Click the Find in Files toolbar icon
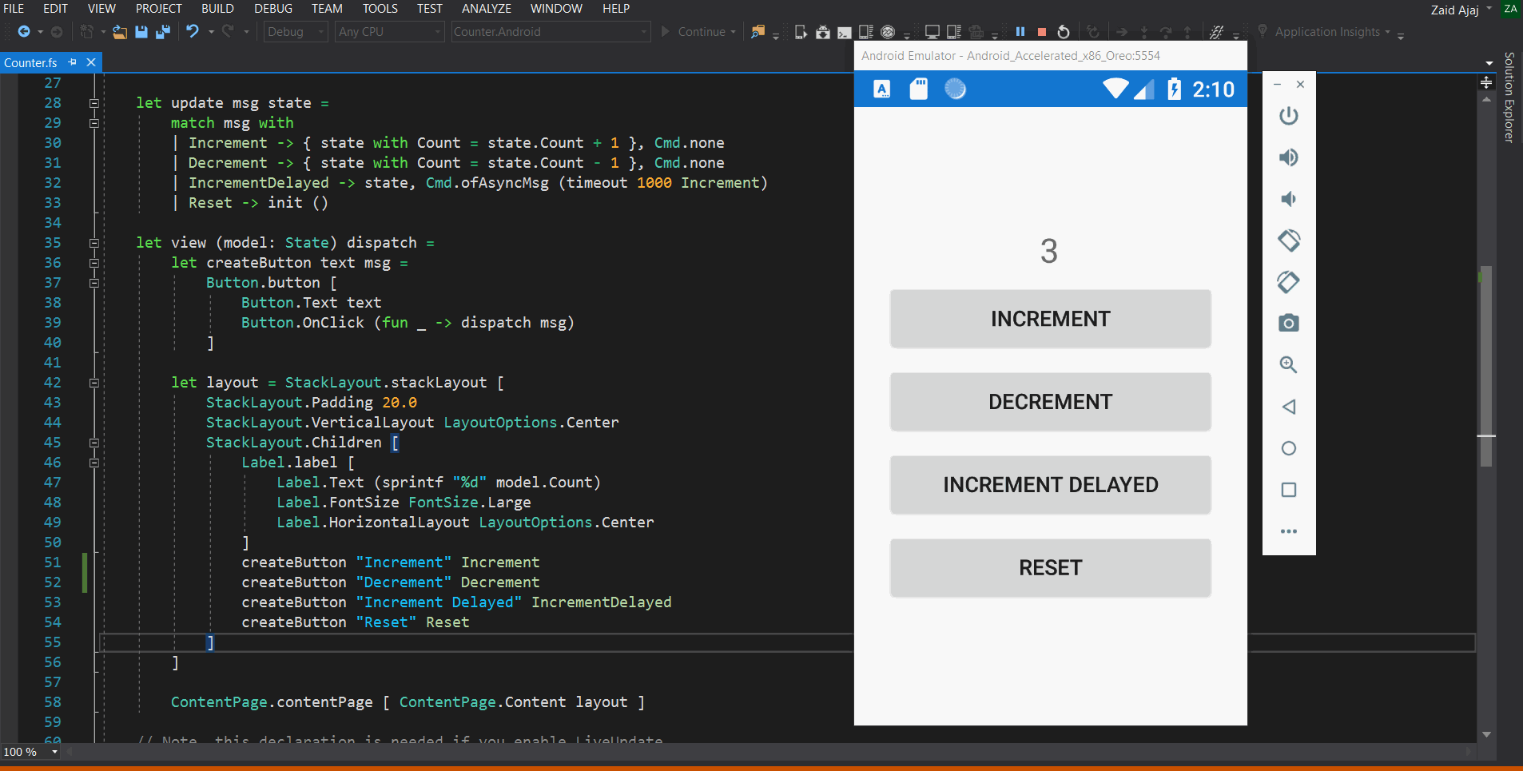Image resolution: width=1523 pixels, height=771 pixels. tap(758, 32)
